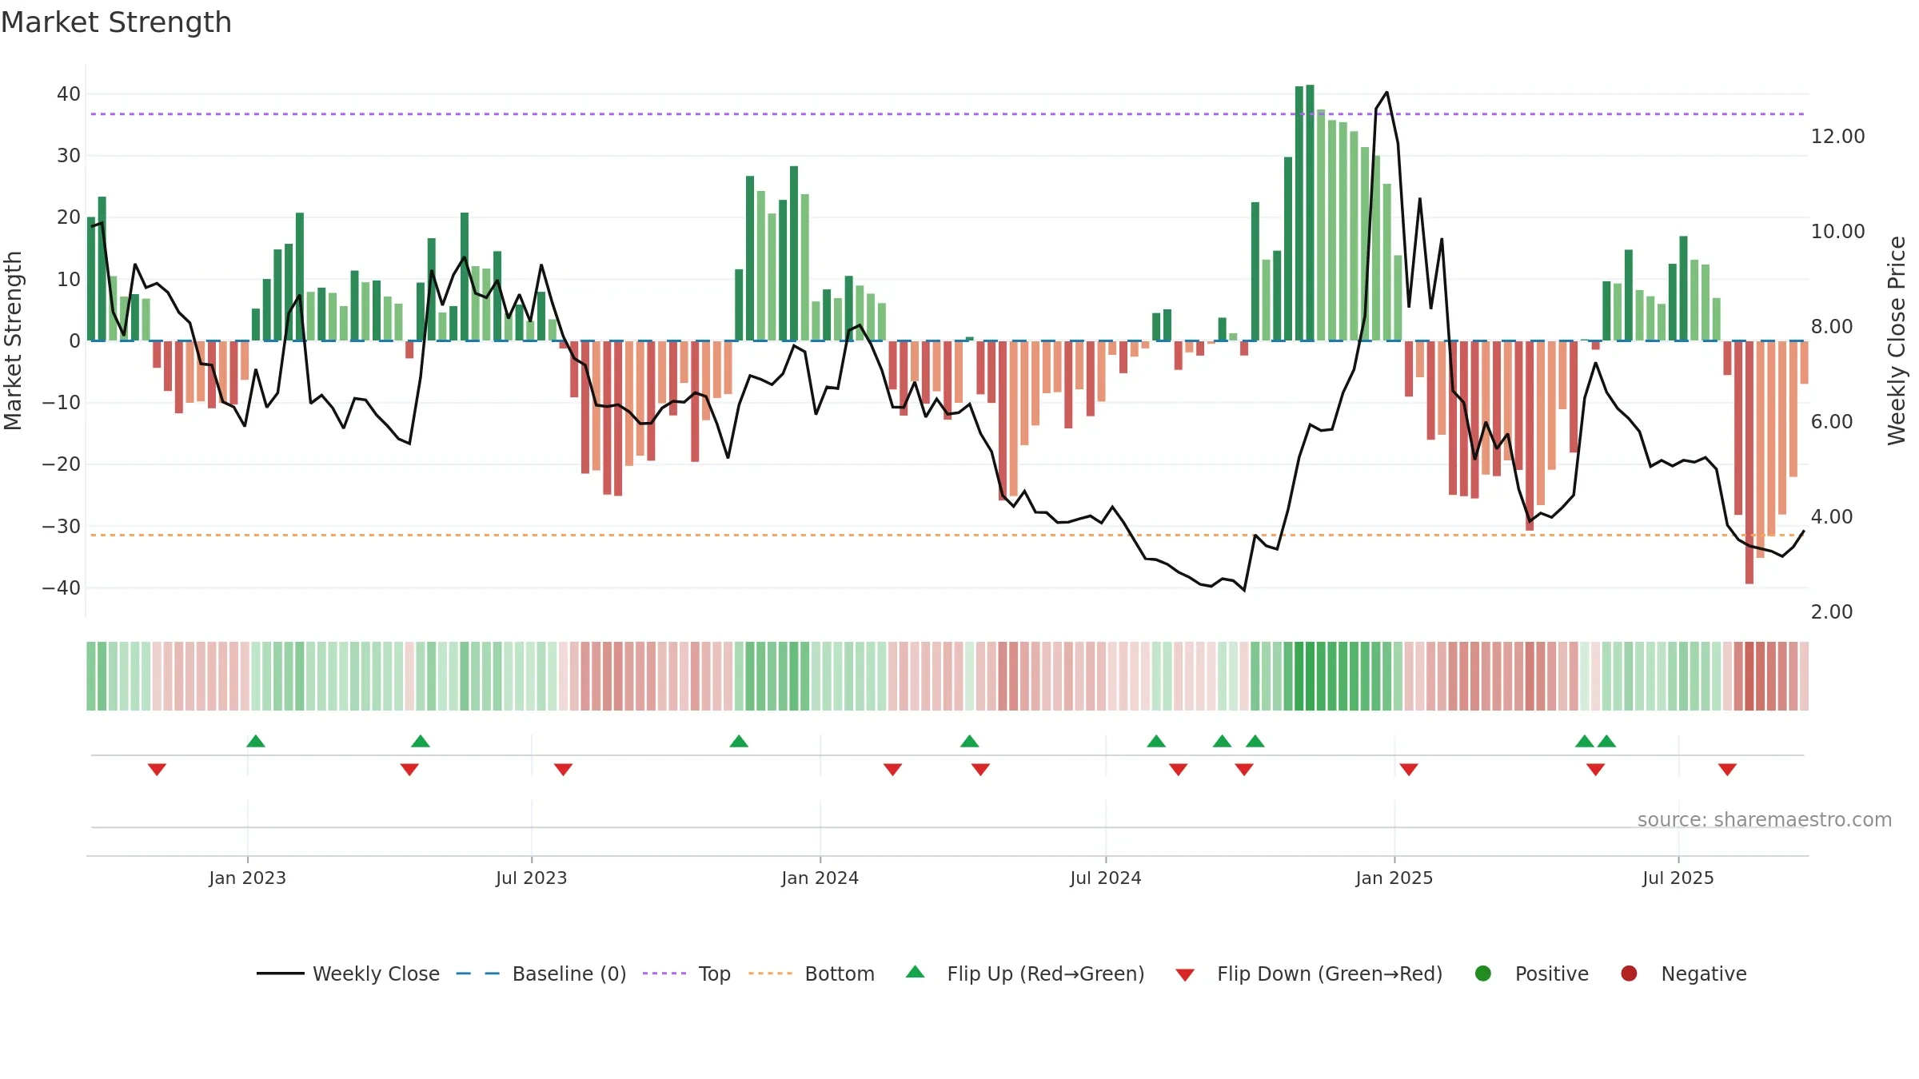This screenshot has width=1919, height=1079.
Task: Click the black Weekly Close line sample in legend
Action: click(x=280, y=973)
